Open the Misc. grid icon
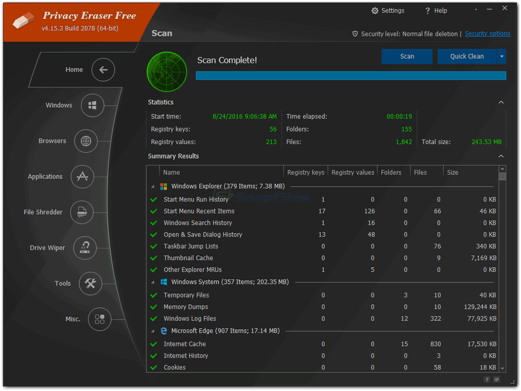521x391 pixels. point(99,319)
